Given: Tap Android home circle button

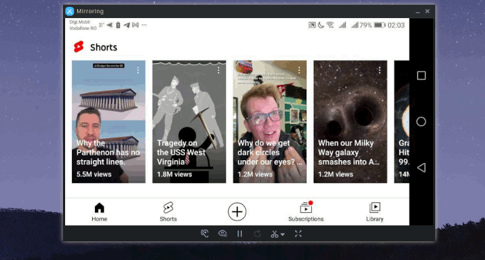Looking at the screenshot, I should (421, 121).
